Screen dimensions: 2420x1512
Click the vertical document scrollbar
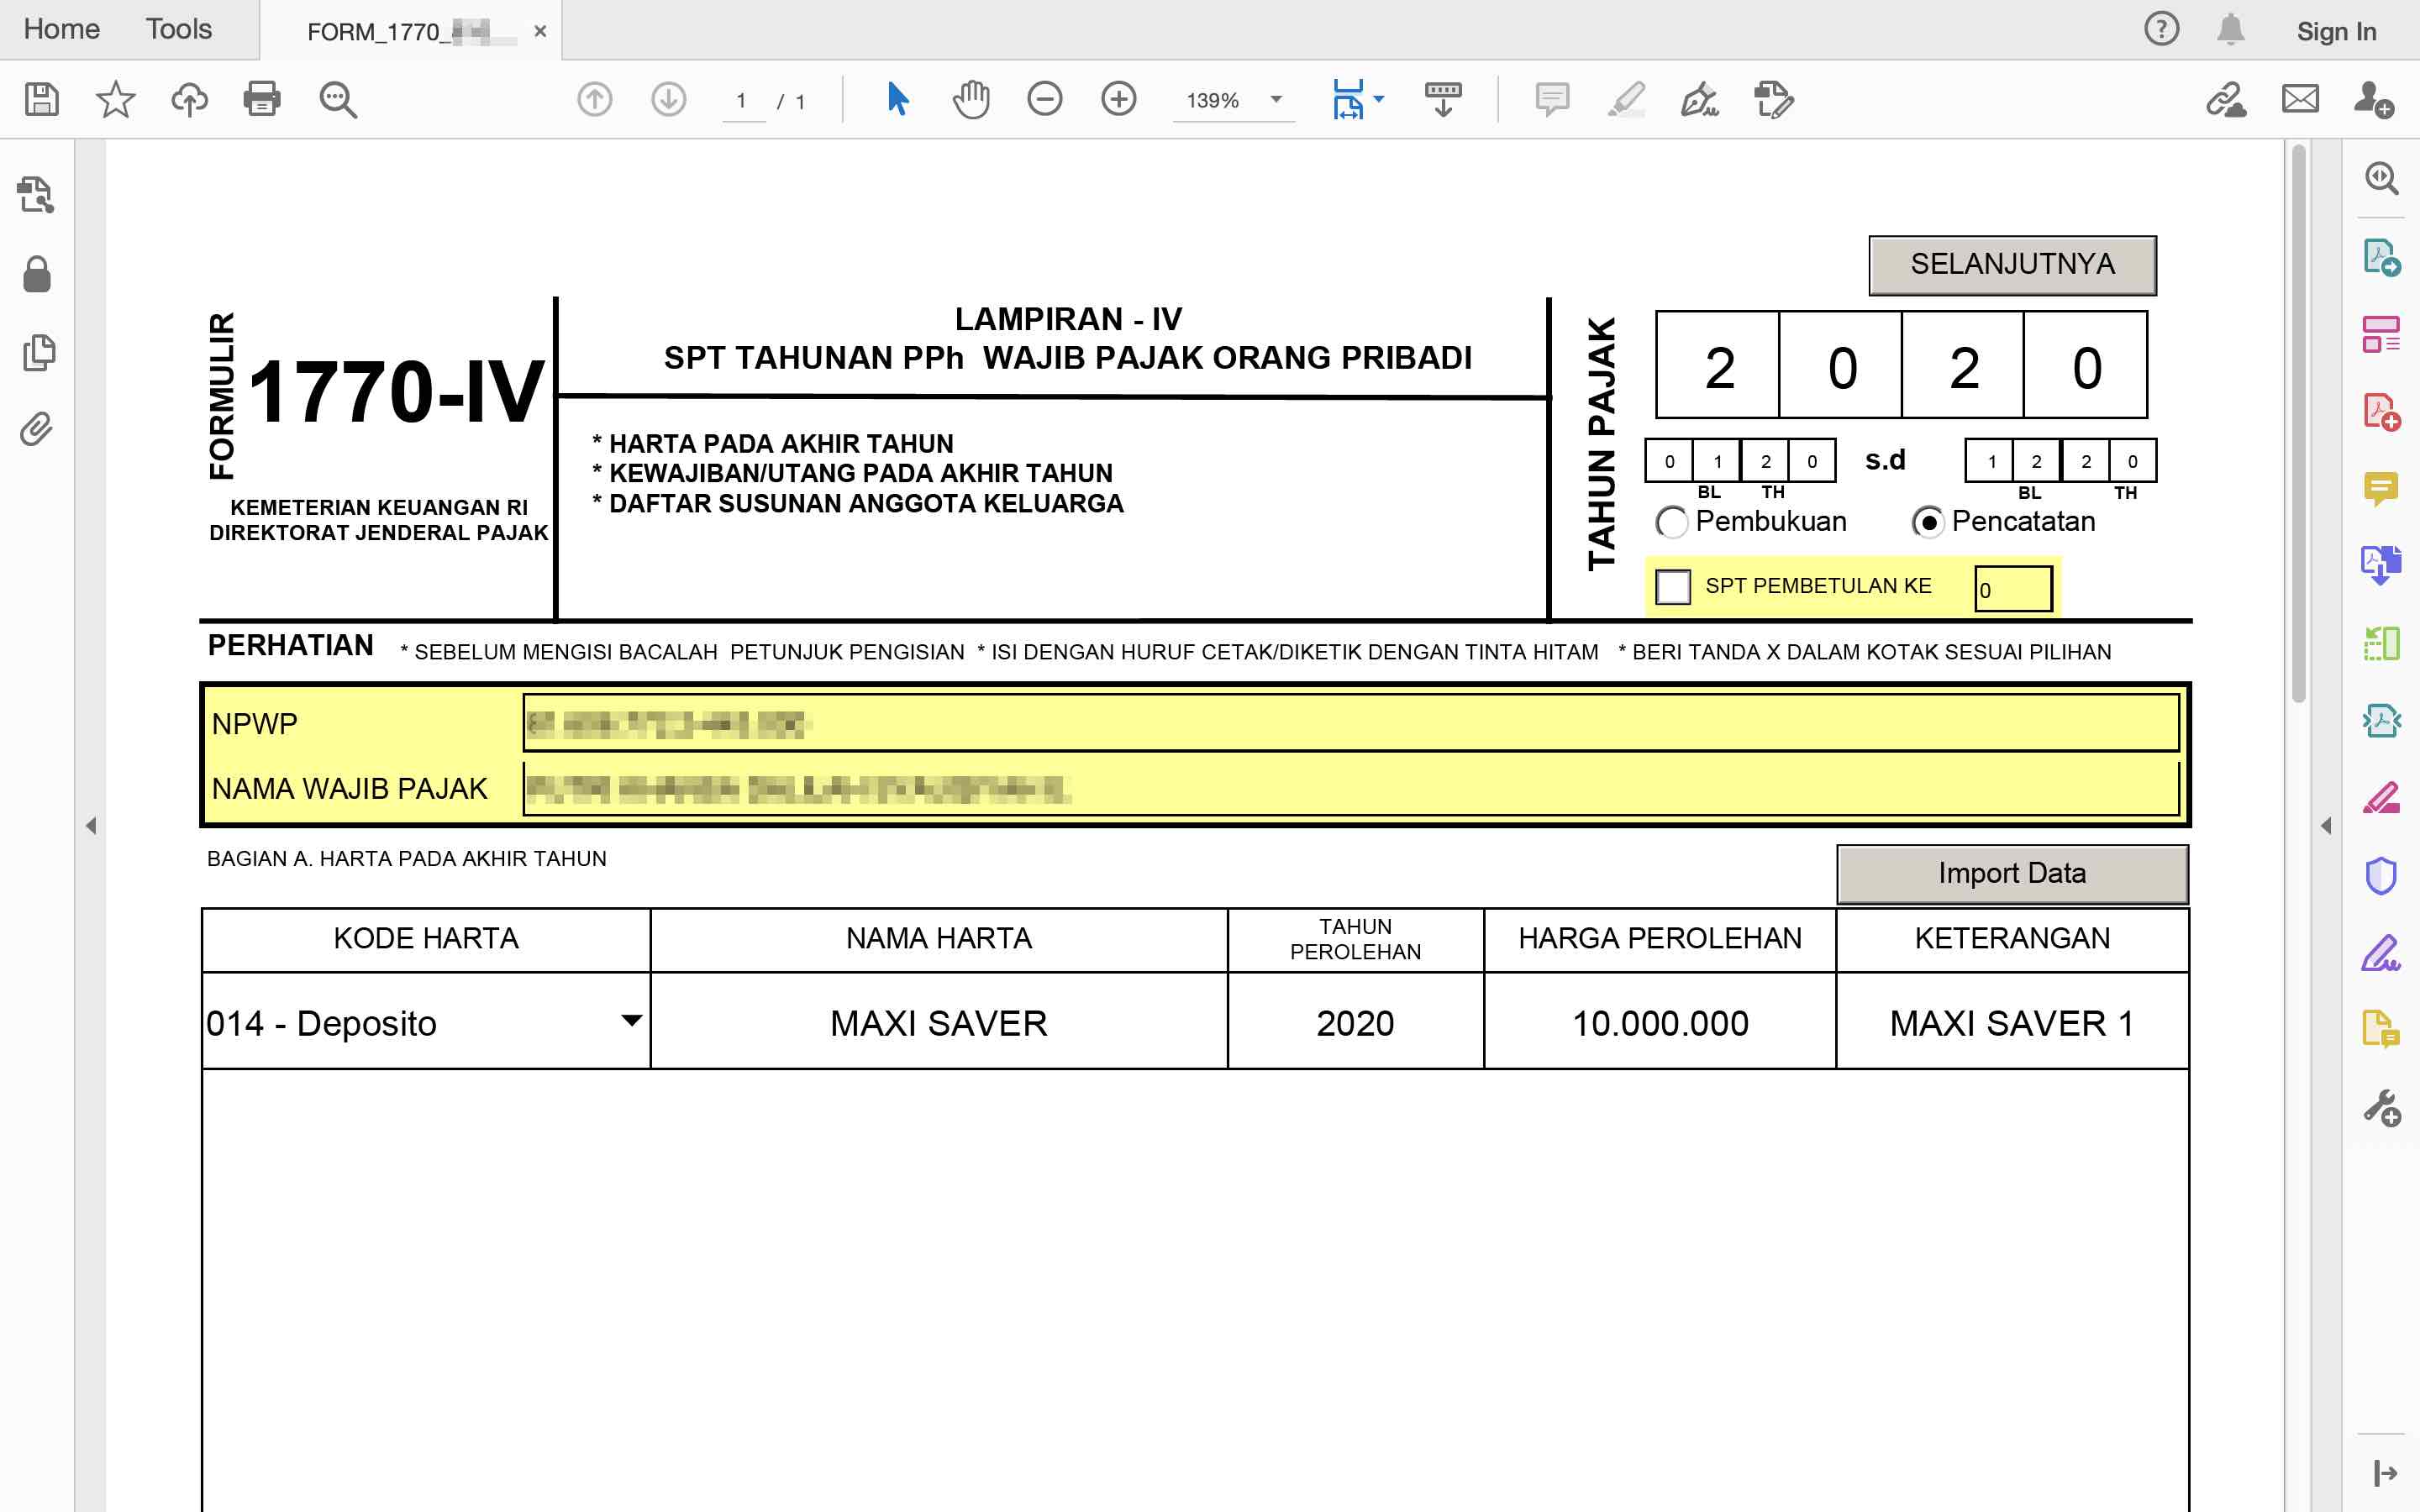click(2298, 420)
